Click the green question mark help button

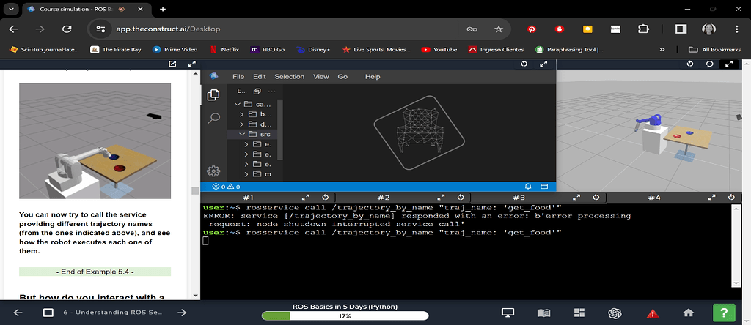click(x=724, y=313)
